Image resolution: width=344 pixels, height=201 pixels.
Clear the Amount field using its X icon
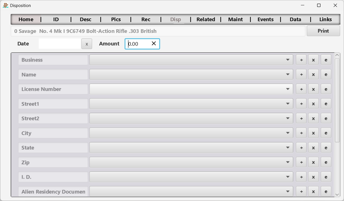(x=154, y=43)
